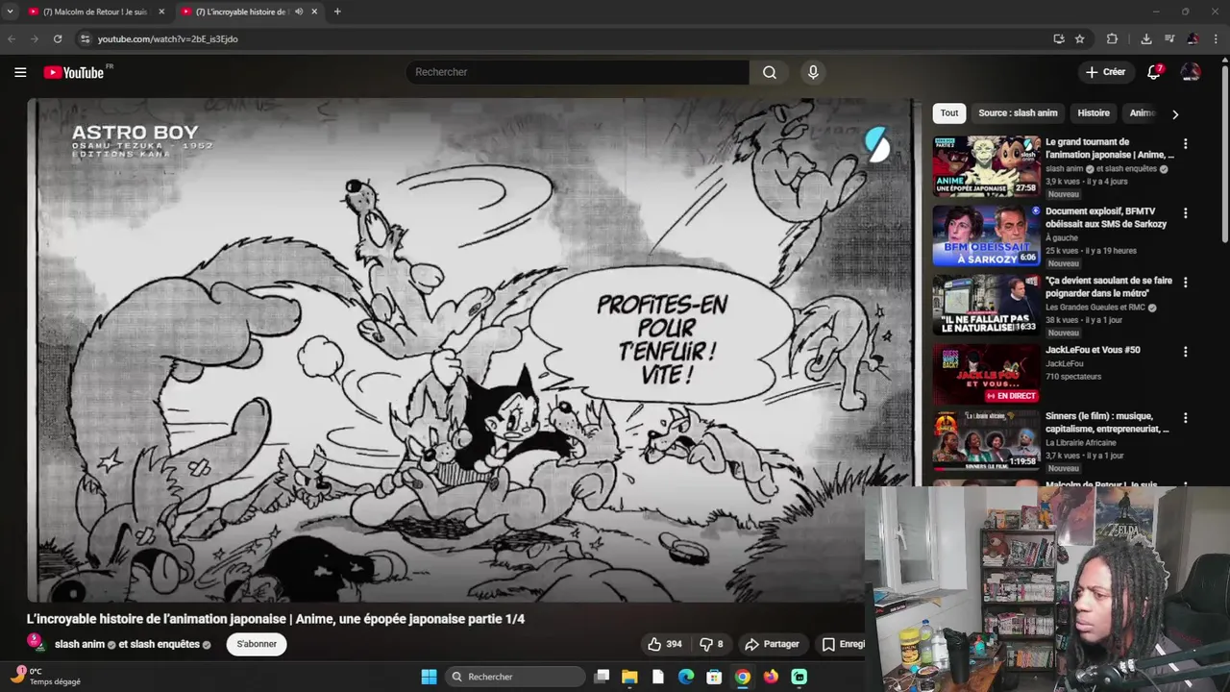Viewport: 1230px width, 692px height.
Task: Click the taskbar Rechercher search box
Action: [x=516, y=677]
